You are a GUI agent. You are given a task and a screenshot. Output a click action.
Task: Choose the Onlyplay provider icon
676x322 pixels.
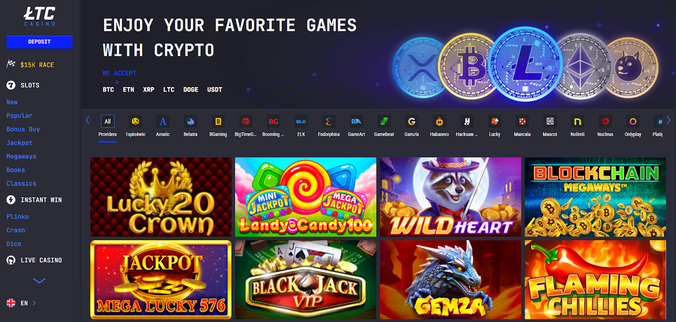(x=633, y=122)
